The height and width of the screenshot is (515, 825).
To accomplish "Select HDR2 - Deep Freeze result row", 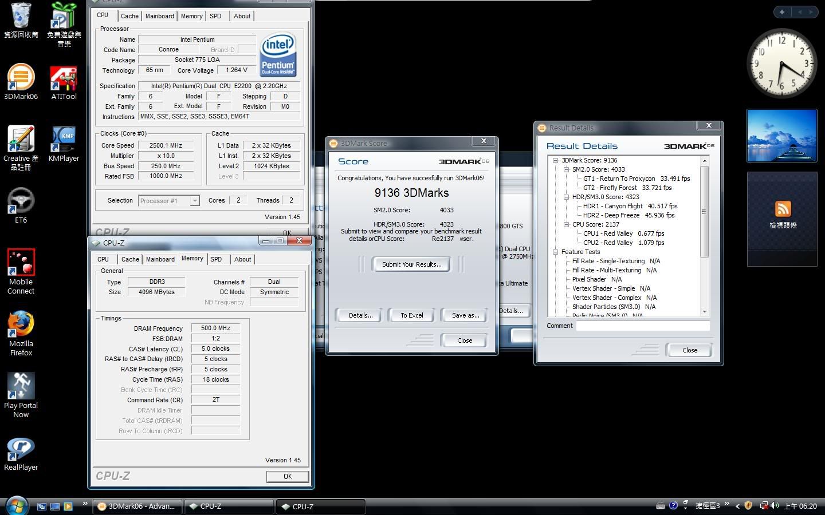I will [x=628, y=215].
